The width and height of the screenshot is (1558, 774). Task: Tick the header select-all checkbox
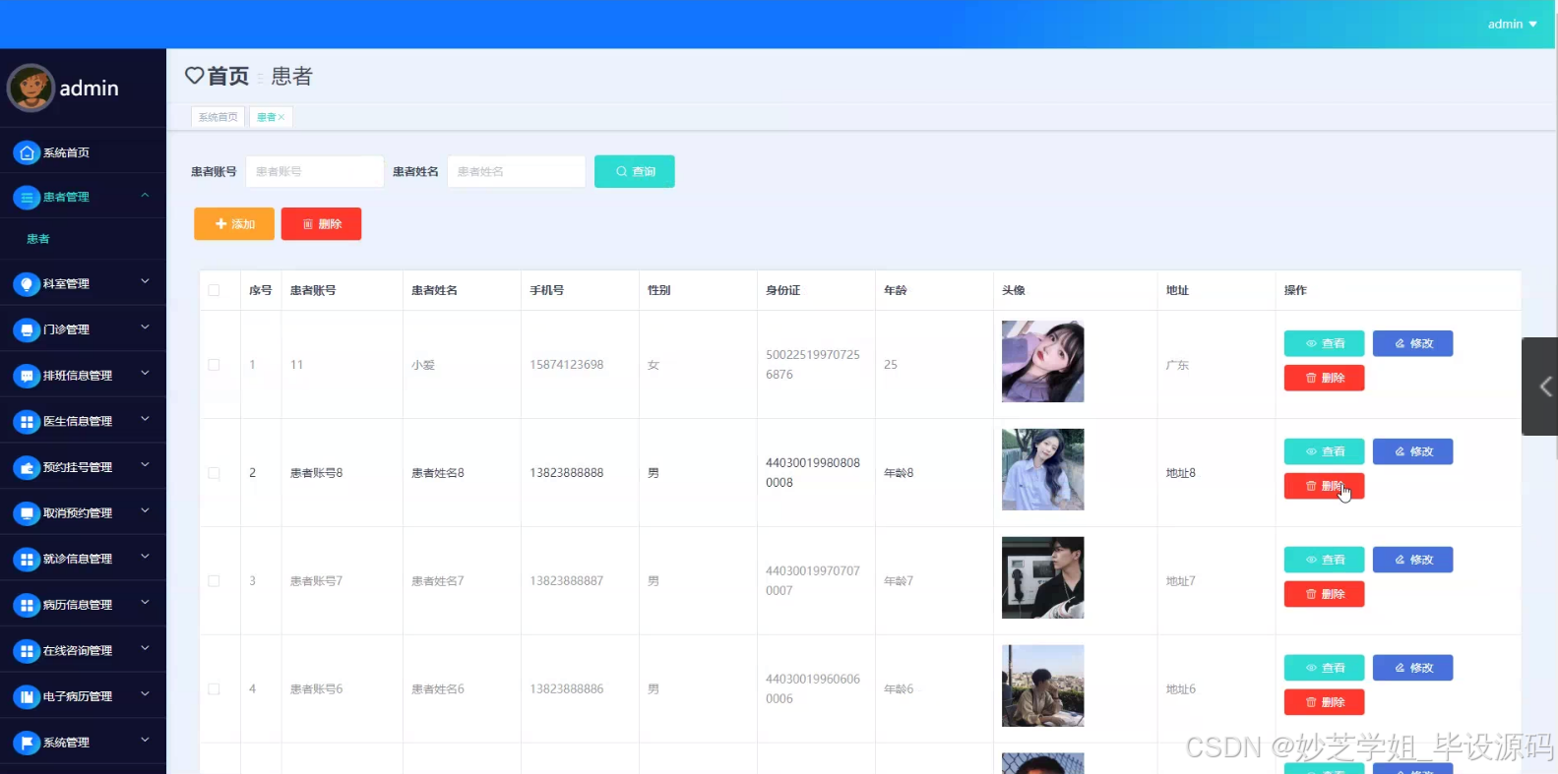point(214,290)
